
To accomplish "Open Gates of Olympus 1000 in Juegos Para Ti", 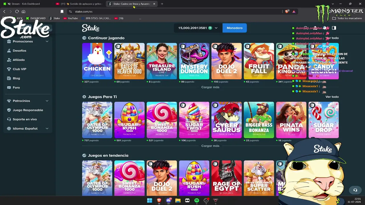I will [x=97, y=120].
